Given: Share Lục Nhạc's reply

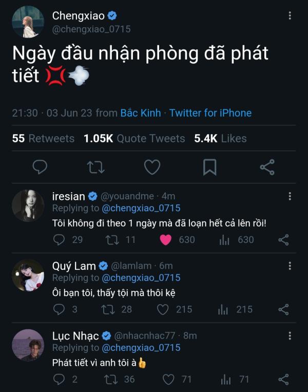Looking at the screenshot, I should coord(283,379).
